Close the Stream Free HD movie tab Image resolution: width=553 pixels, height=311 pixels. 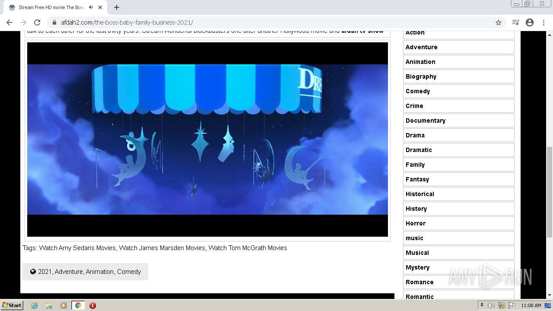pos(100,7)
